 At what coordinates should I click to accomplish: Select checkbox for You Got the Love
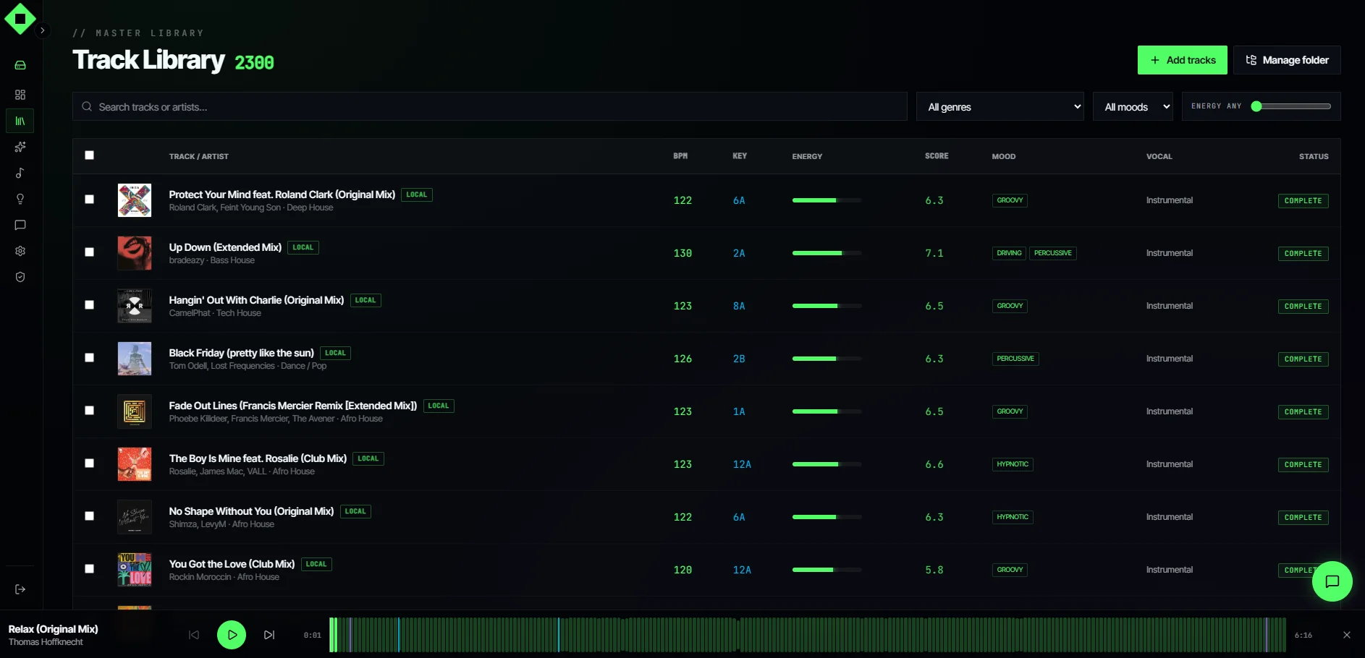(x=89, y=568)
